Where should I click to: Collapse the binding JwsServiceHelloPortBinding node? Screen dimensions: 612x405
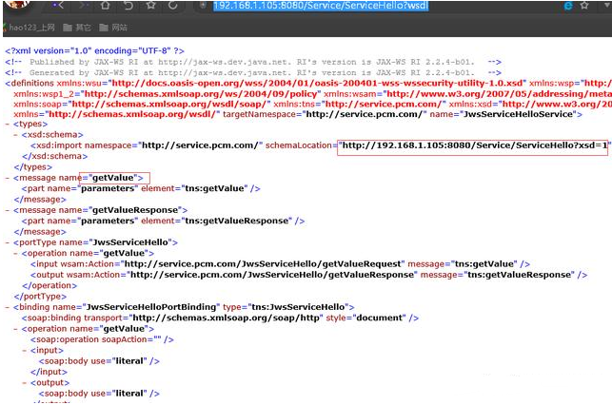(9, 307)
